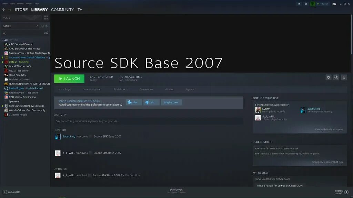Toggle ready-to-play filter icon
The width and height of the screenshot is (353, 198).
[x=47, y=26]
